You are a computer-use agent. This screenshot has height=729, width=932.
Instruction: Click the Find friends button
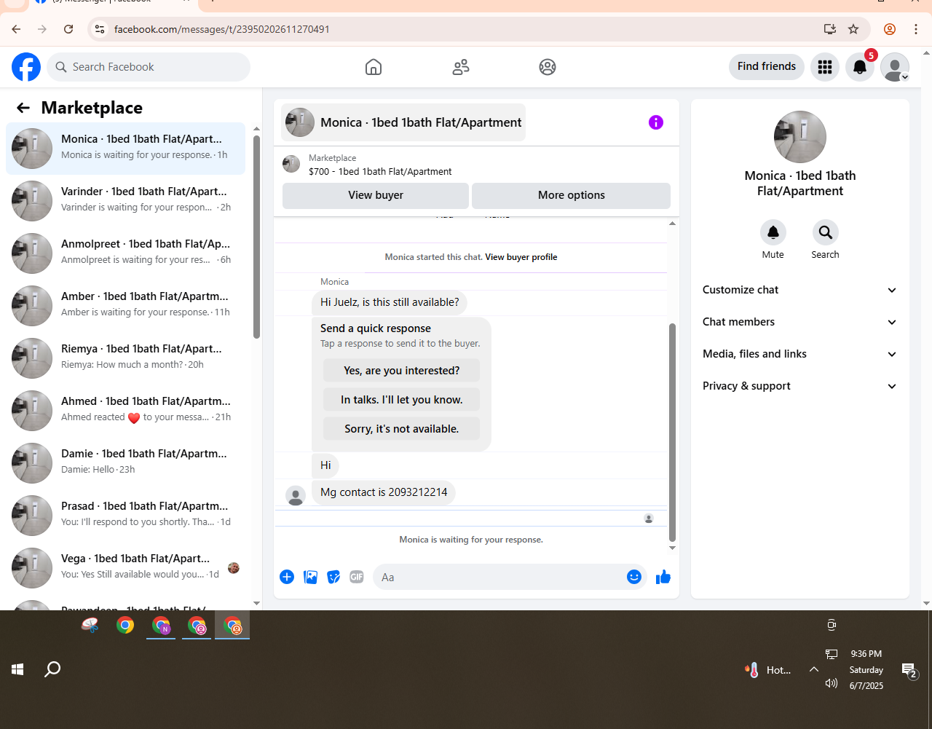click(x=767, y=66)
